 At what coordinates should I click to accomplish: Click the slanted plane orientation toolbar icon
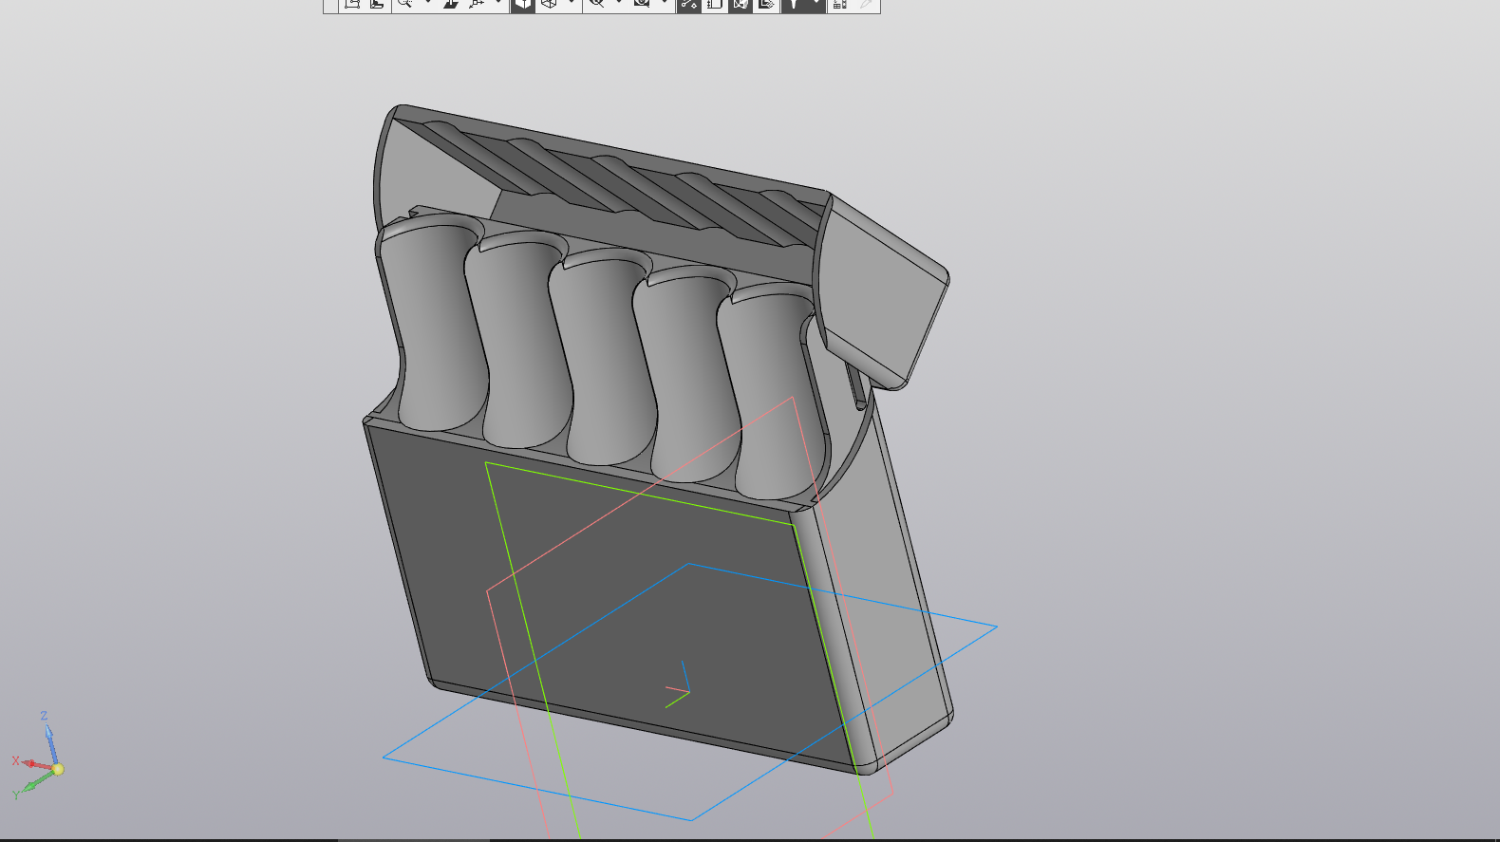pos(451,5)
